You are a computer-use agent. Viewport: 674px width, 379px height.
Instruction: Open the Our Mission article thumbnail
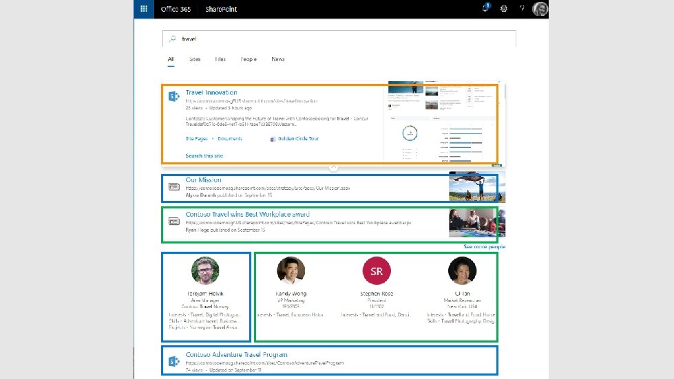[x=477, y=186]
